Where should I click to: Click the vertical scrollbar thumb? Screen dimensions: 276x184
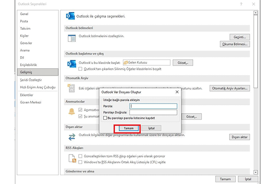[x=256, y=52]
